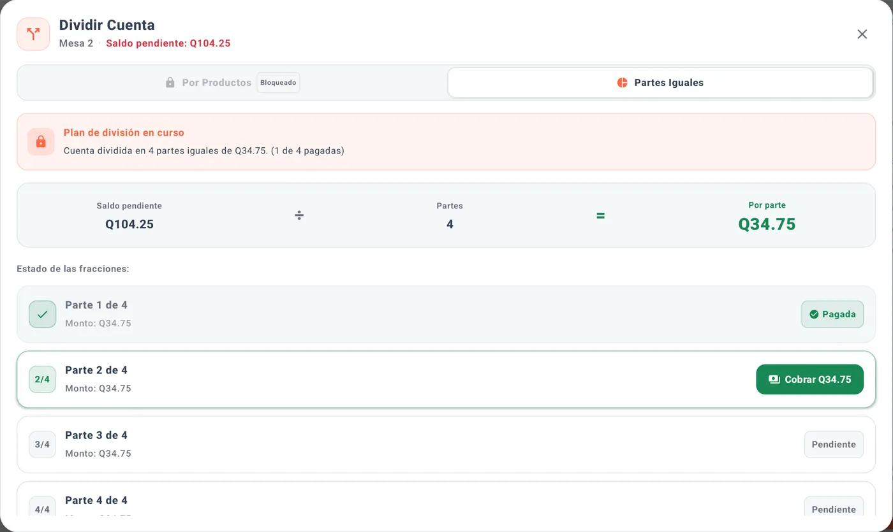
Task: Click the Parte 1 de 4 title
Action: (96, 305)
